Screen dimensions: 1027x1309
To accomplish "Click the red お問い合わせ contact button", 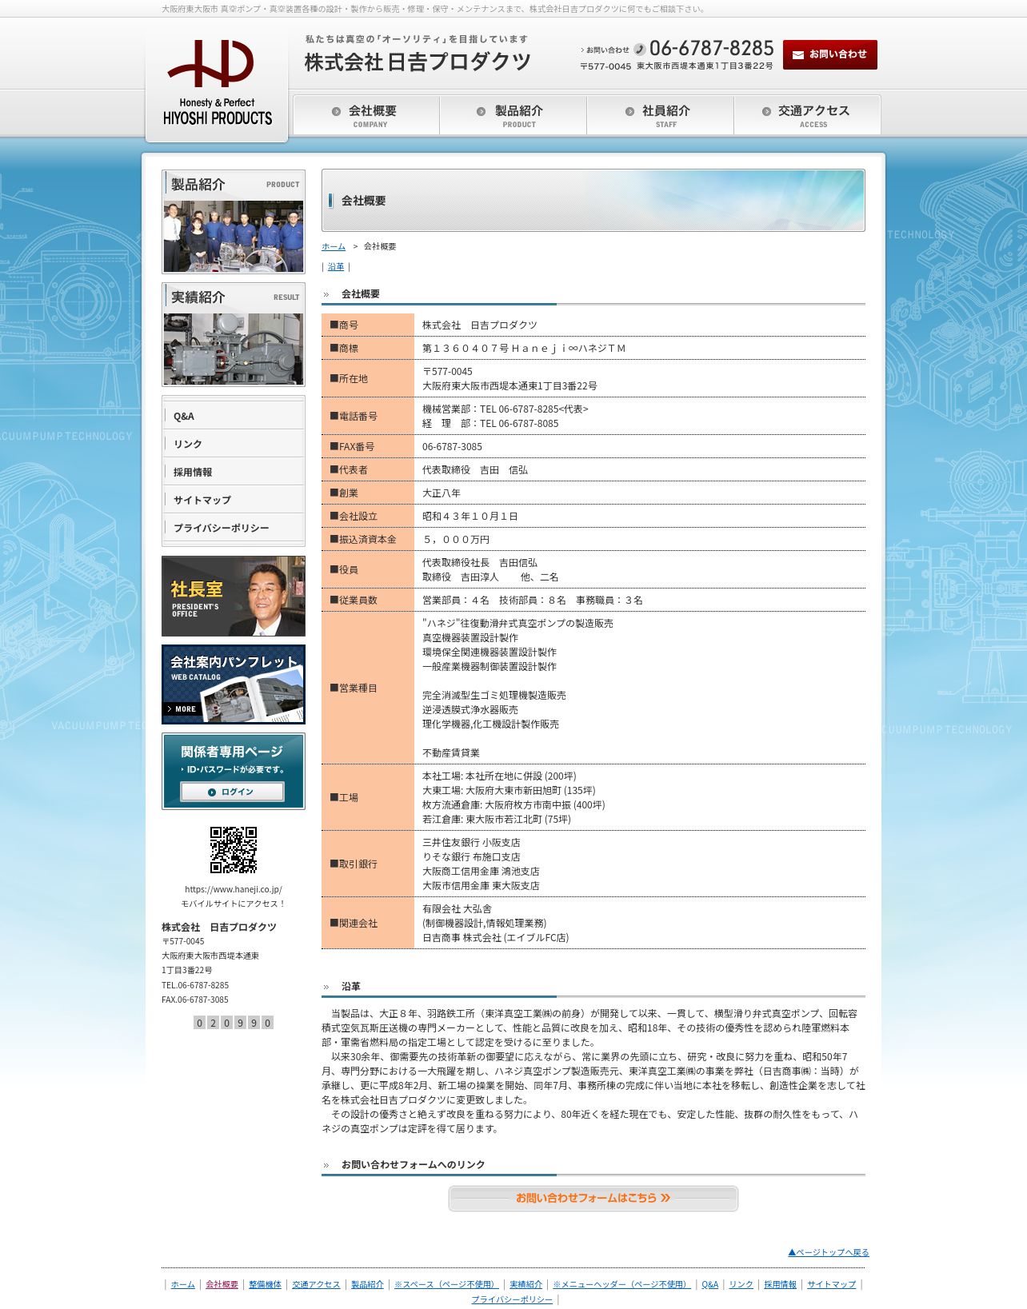I will click(x=829, y=54).
